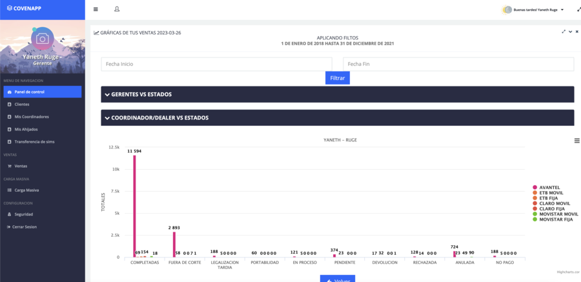This screenshot has height=282, width=581.
Task: Open Transferencia de sims menu item
Action: (43, 141)
